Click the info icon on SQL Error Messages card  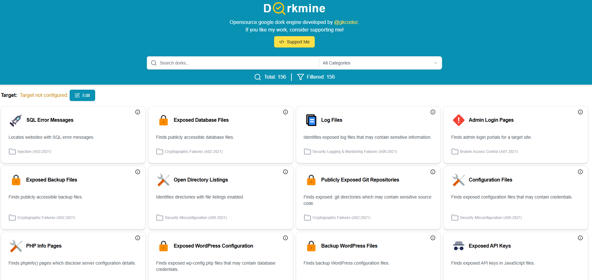click(x=138, y=112)
